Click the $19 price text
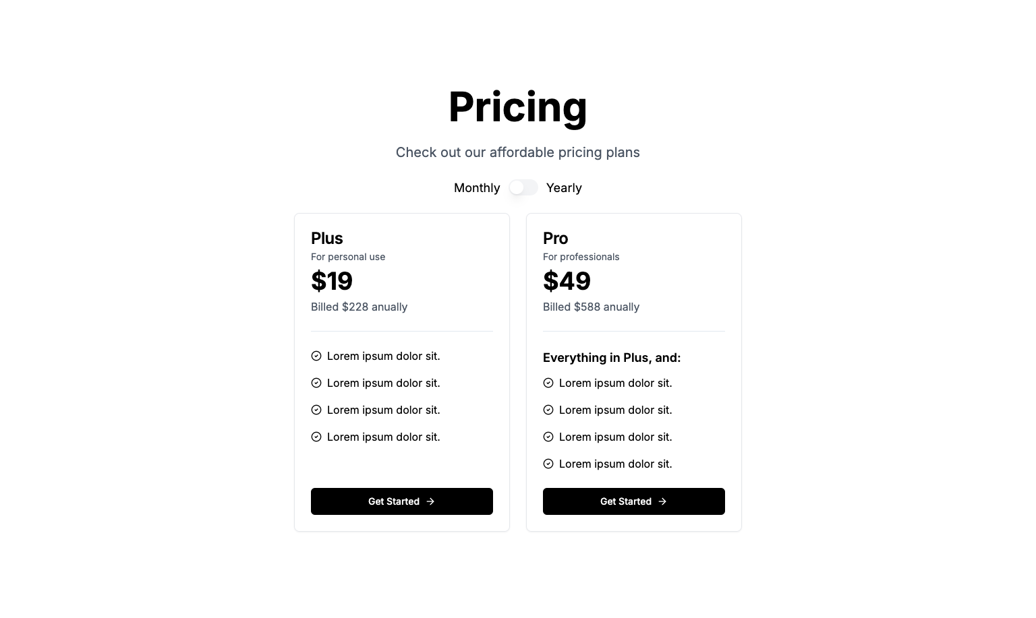The height and width of the screenshot is (618, 1036). [x=332, y=281]
